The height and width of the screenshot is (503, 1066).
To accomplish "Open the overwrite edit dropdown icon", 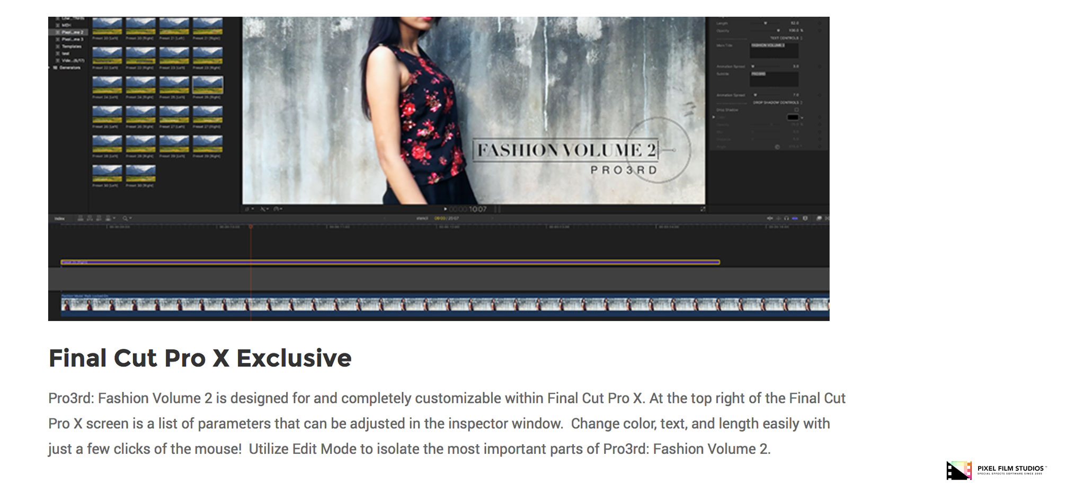I will click(x=110, y=218).
